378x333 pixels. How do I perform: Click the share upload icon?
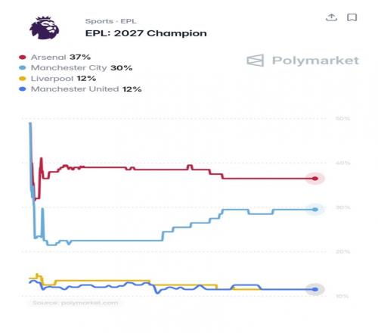coord(331,17)
